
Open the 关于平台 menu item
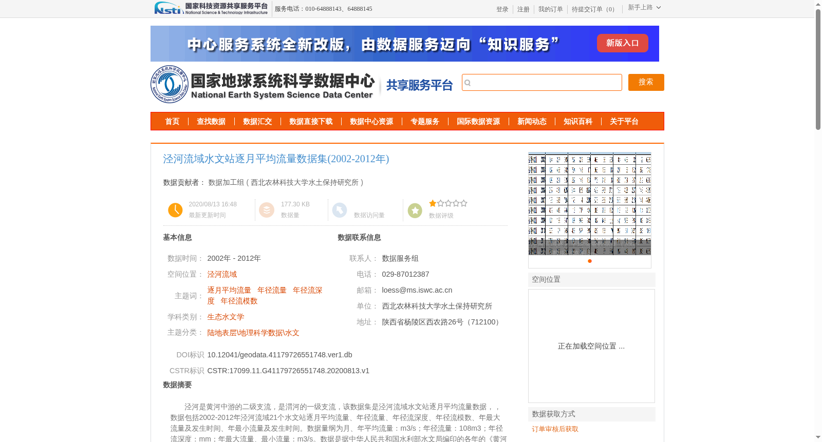pyautogui.click(x=624, y=122)
